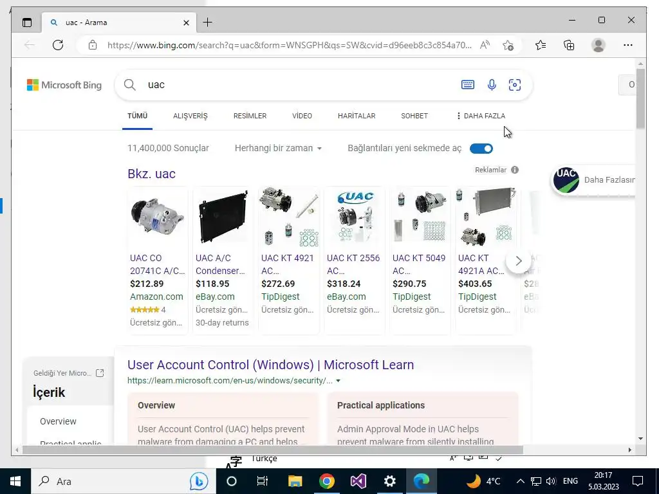The height and width of the screenshot is (494, 659).
Task: Select Overview in İçerik sidebar
Action: pyautogui.click(x=58, y=421)
